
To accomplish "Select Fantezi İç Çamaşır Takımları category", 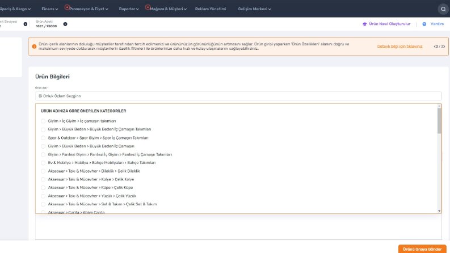I will click(x=43, y=155).
